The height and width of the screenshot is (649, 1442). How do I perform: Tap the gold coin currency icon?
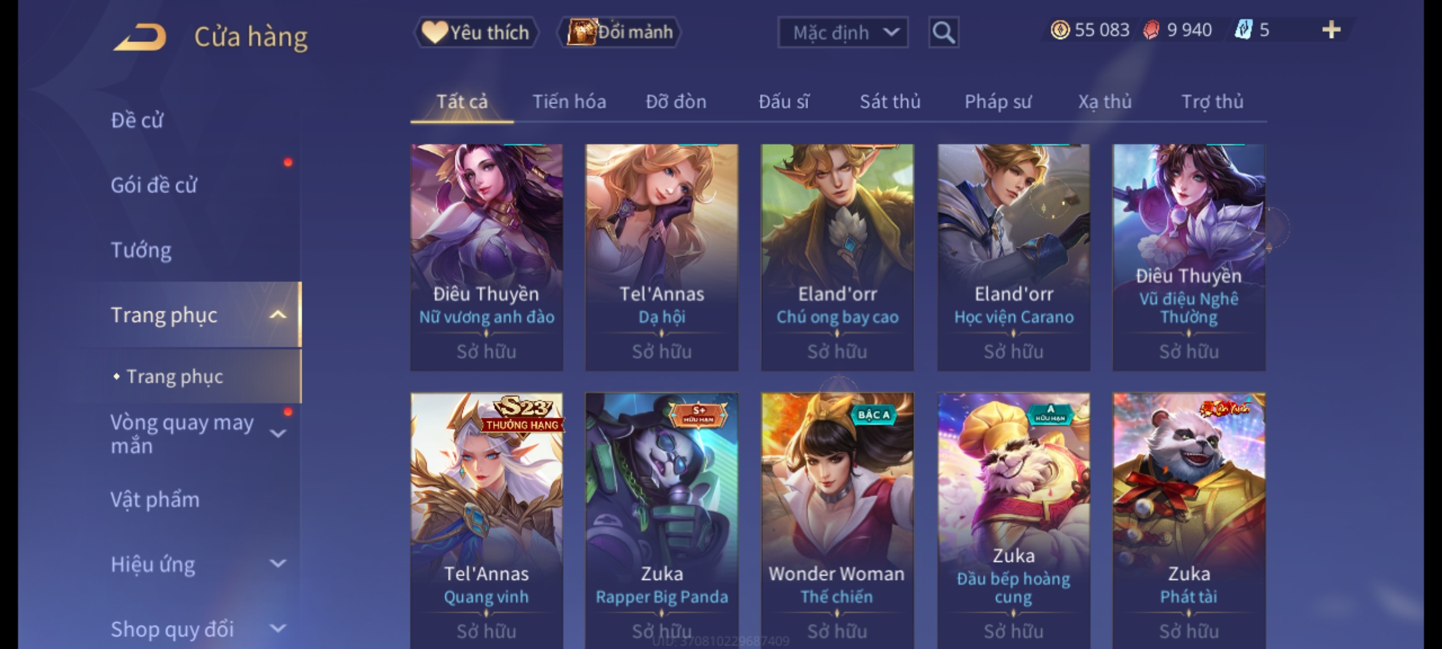1060,30
